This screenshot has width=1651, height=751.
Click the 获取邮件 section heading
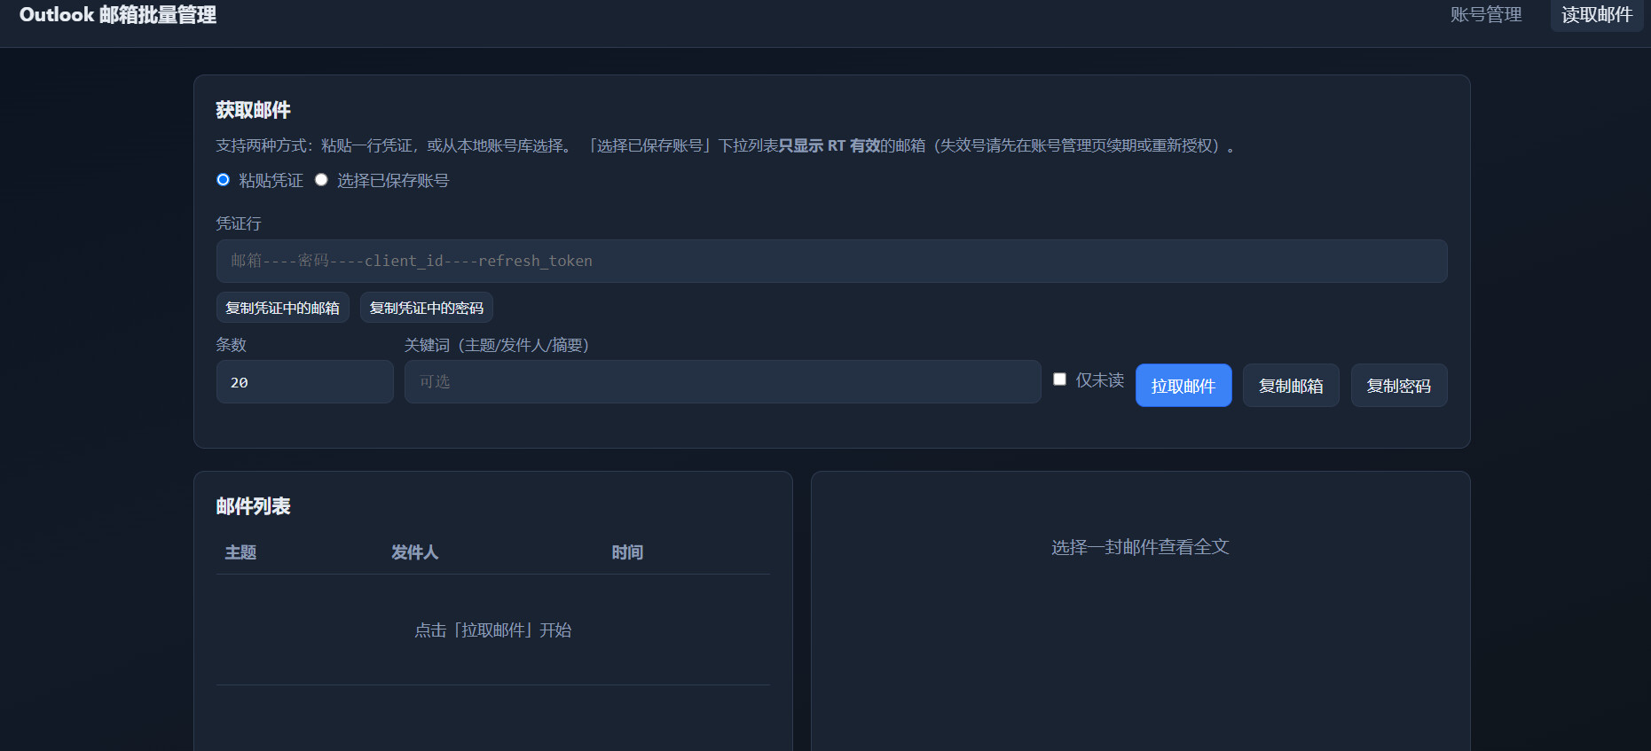[253, 110]
